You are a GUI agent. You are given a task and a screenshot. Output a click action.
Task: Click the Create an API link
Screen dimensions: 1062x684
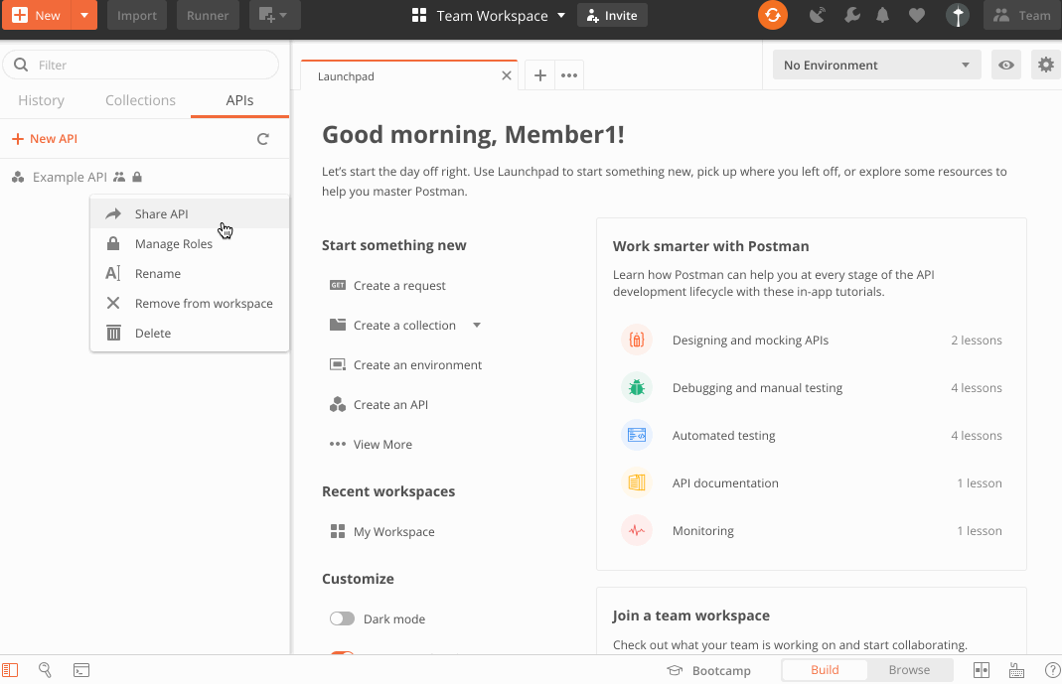[390, 405]
